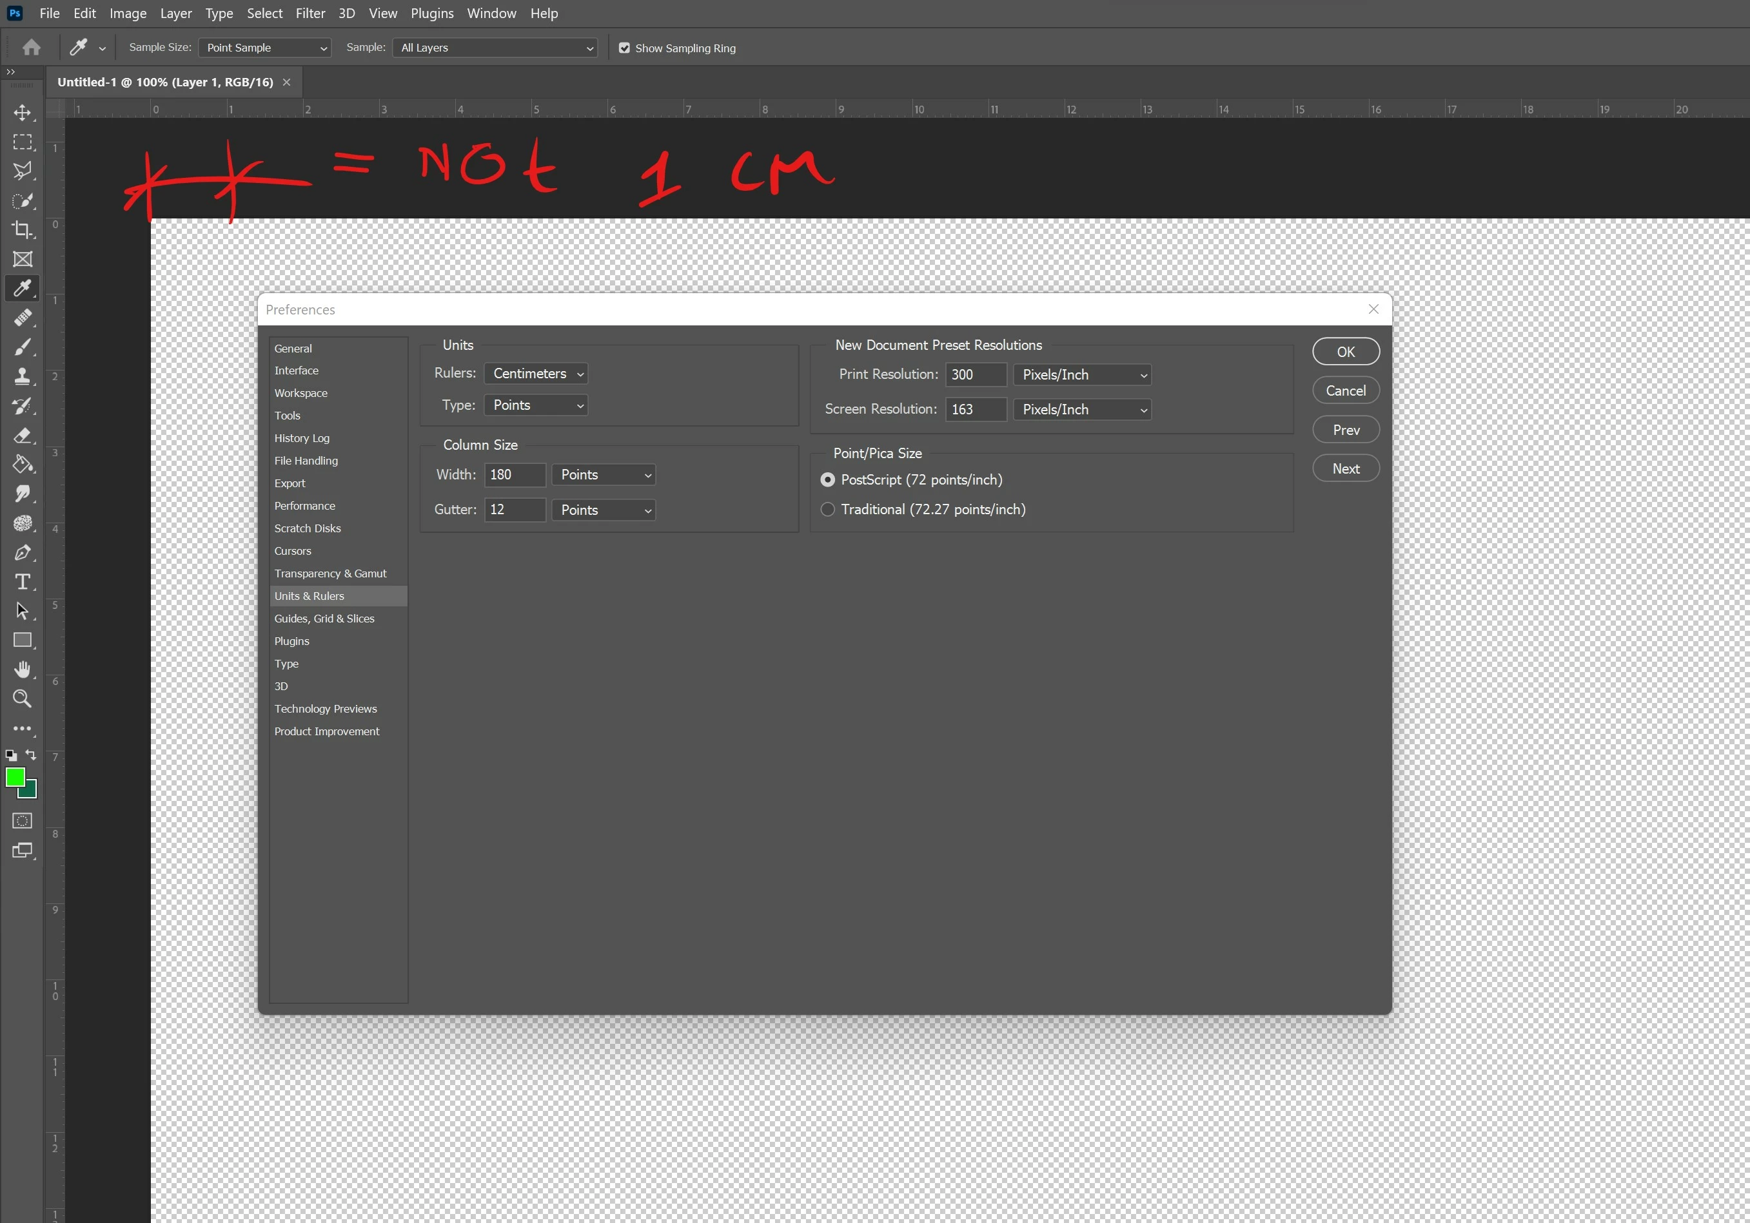Select the Eraser tool

click(22, 435)
